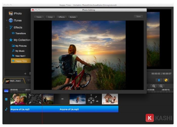Click the plus icon below the sidebar
The image size is (177, 127).
(25, 74)
